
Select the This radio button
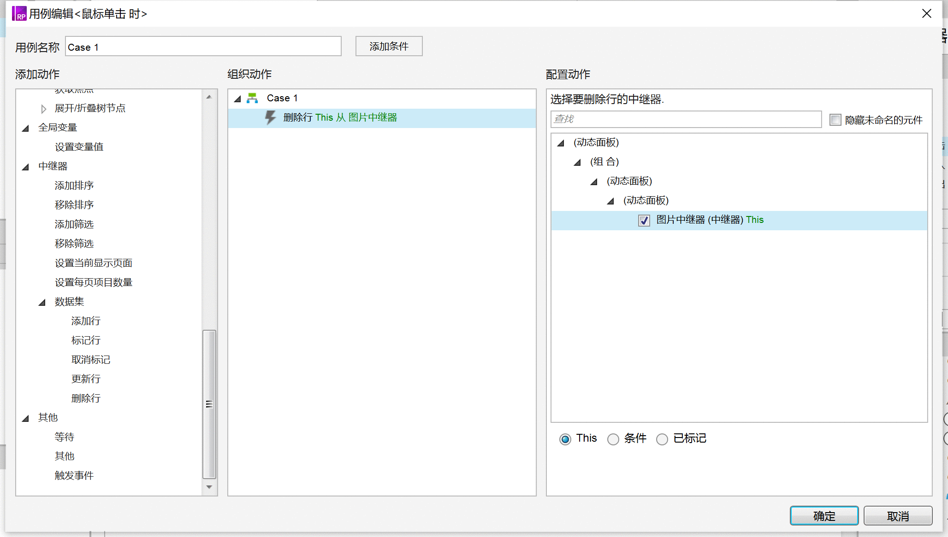[x=564, y=438]
